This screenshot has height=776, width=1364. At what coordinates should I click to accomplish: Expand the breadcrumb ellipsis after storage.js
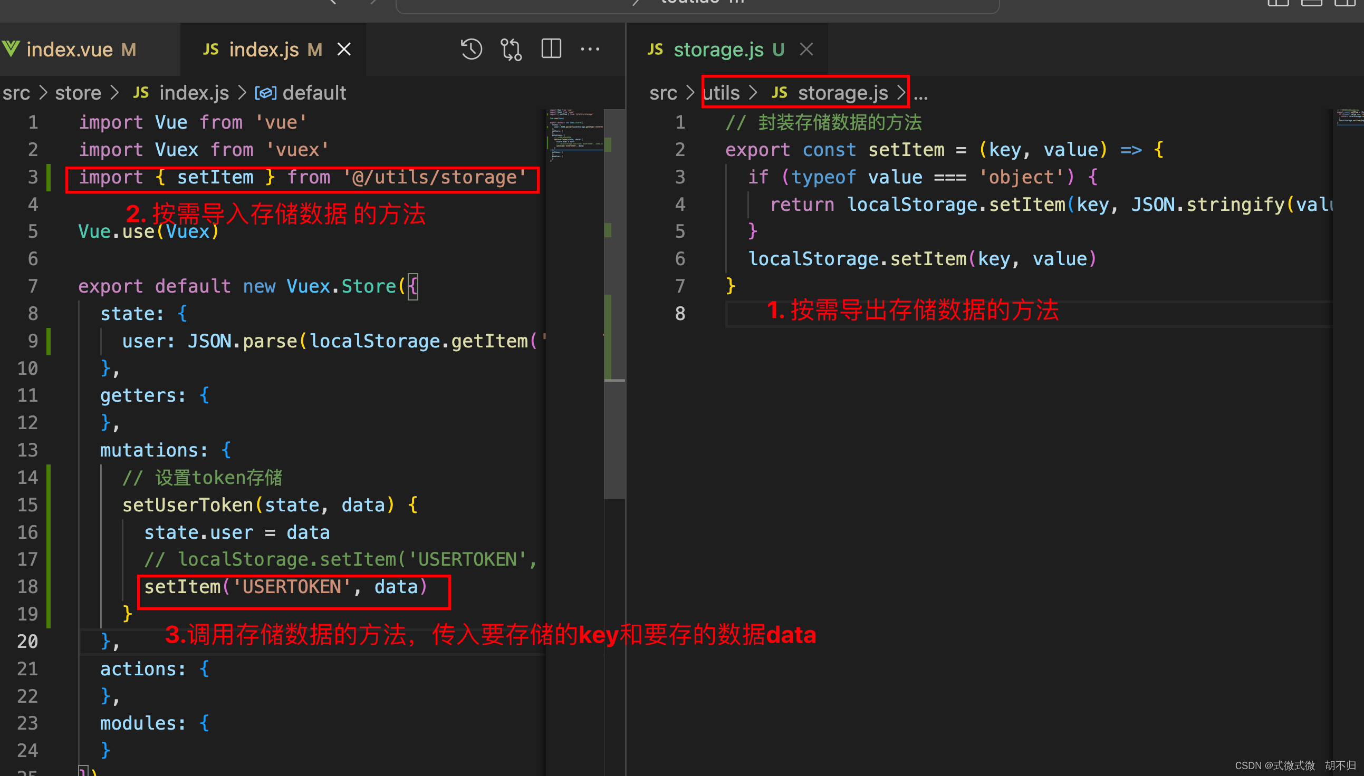[x=920, y=94]
